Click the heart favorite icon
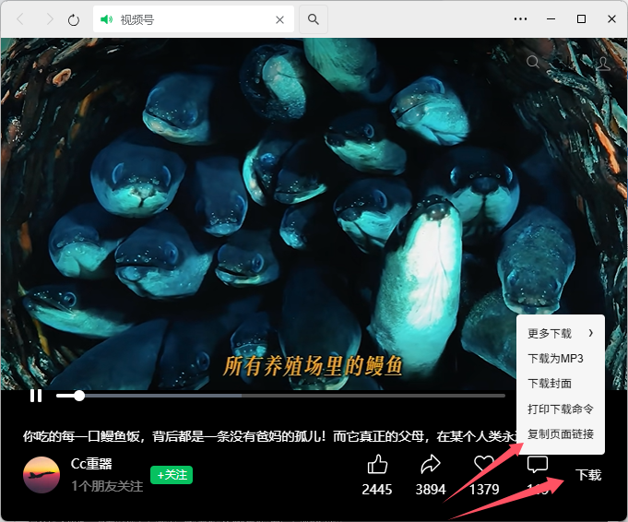Image resolution: width=628 pixels, height=522 pixels. point(484,464)
